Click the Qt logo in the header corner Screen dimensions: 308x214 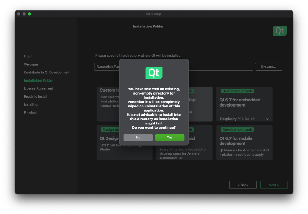tap(280, 31)
